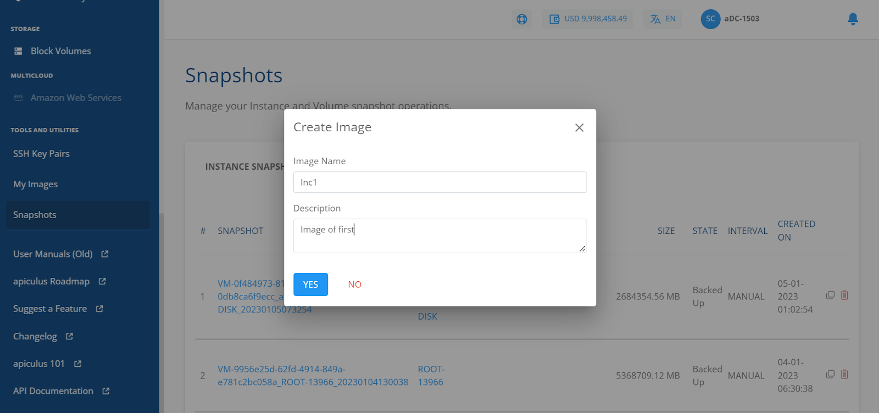879x413 pixels.
Task: Open apiculus Roadmap link
Action: coord(51,281)
